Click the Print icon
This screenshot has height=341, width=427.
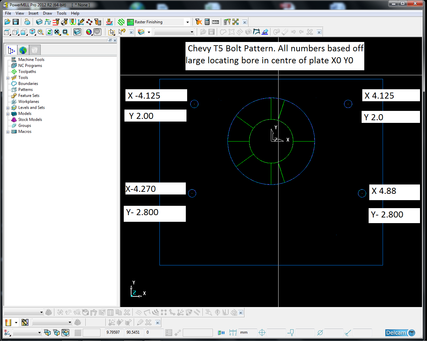pos(27,22)
